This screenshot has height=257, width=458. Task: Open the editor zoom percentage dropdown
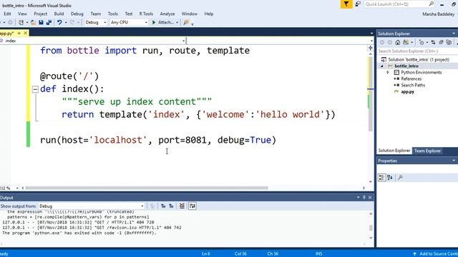click(x=17, y=188)
